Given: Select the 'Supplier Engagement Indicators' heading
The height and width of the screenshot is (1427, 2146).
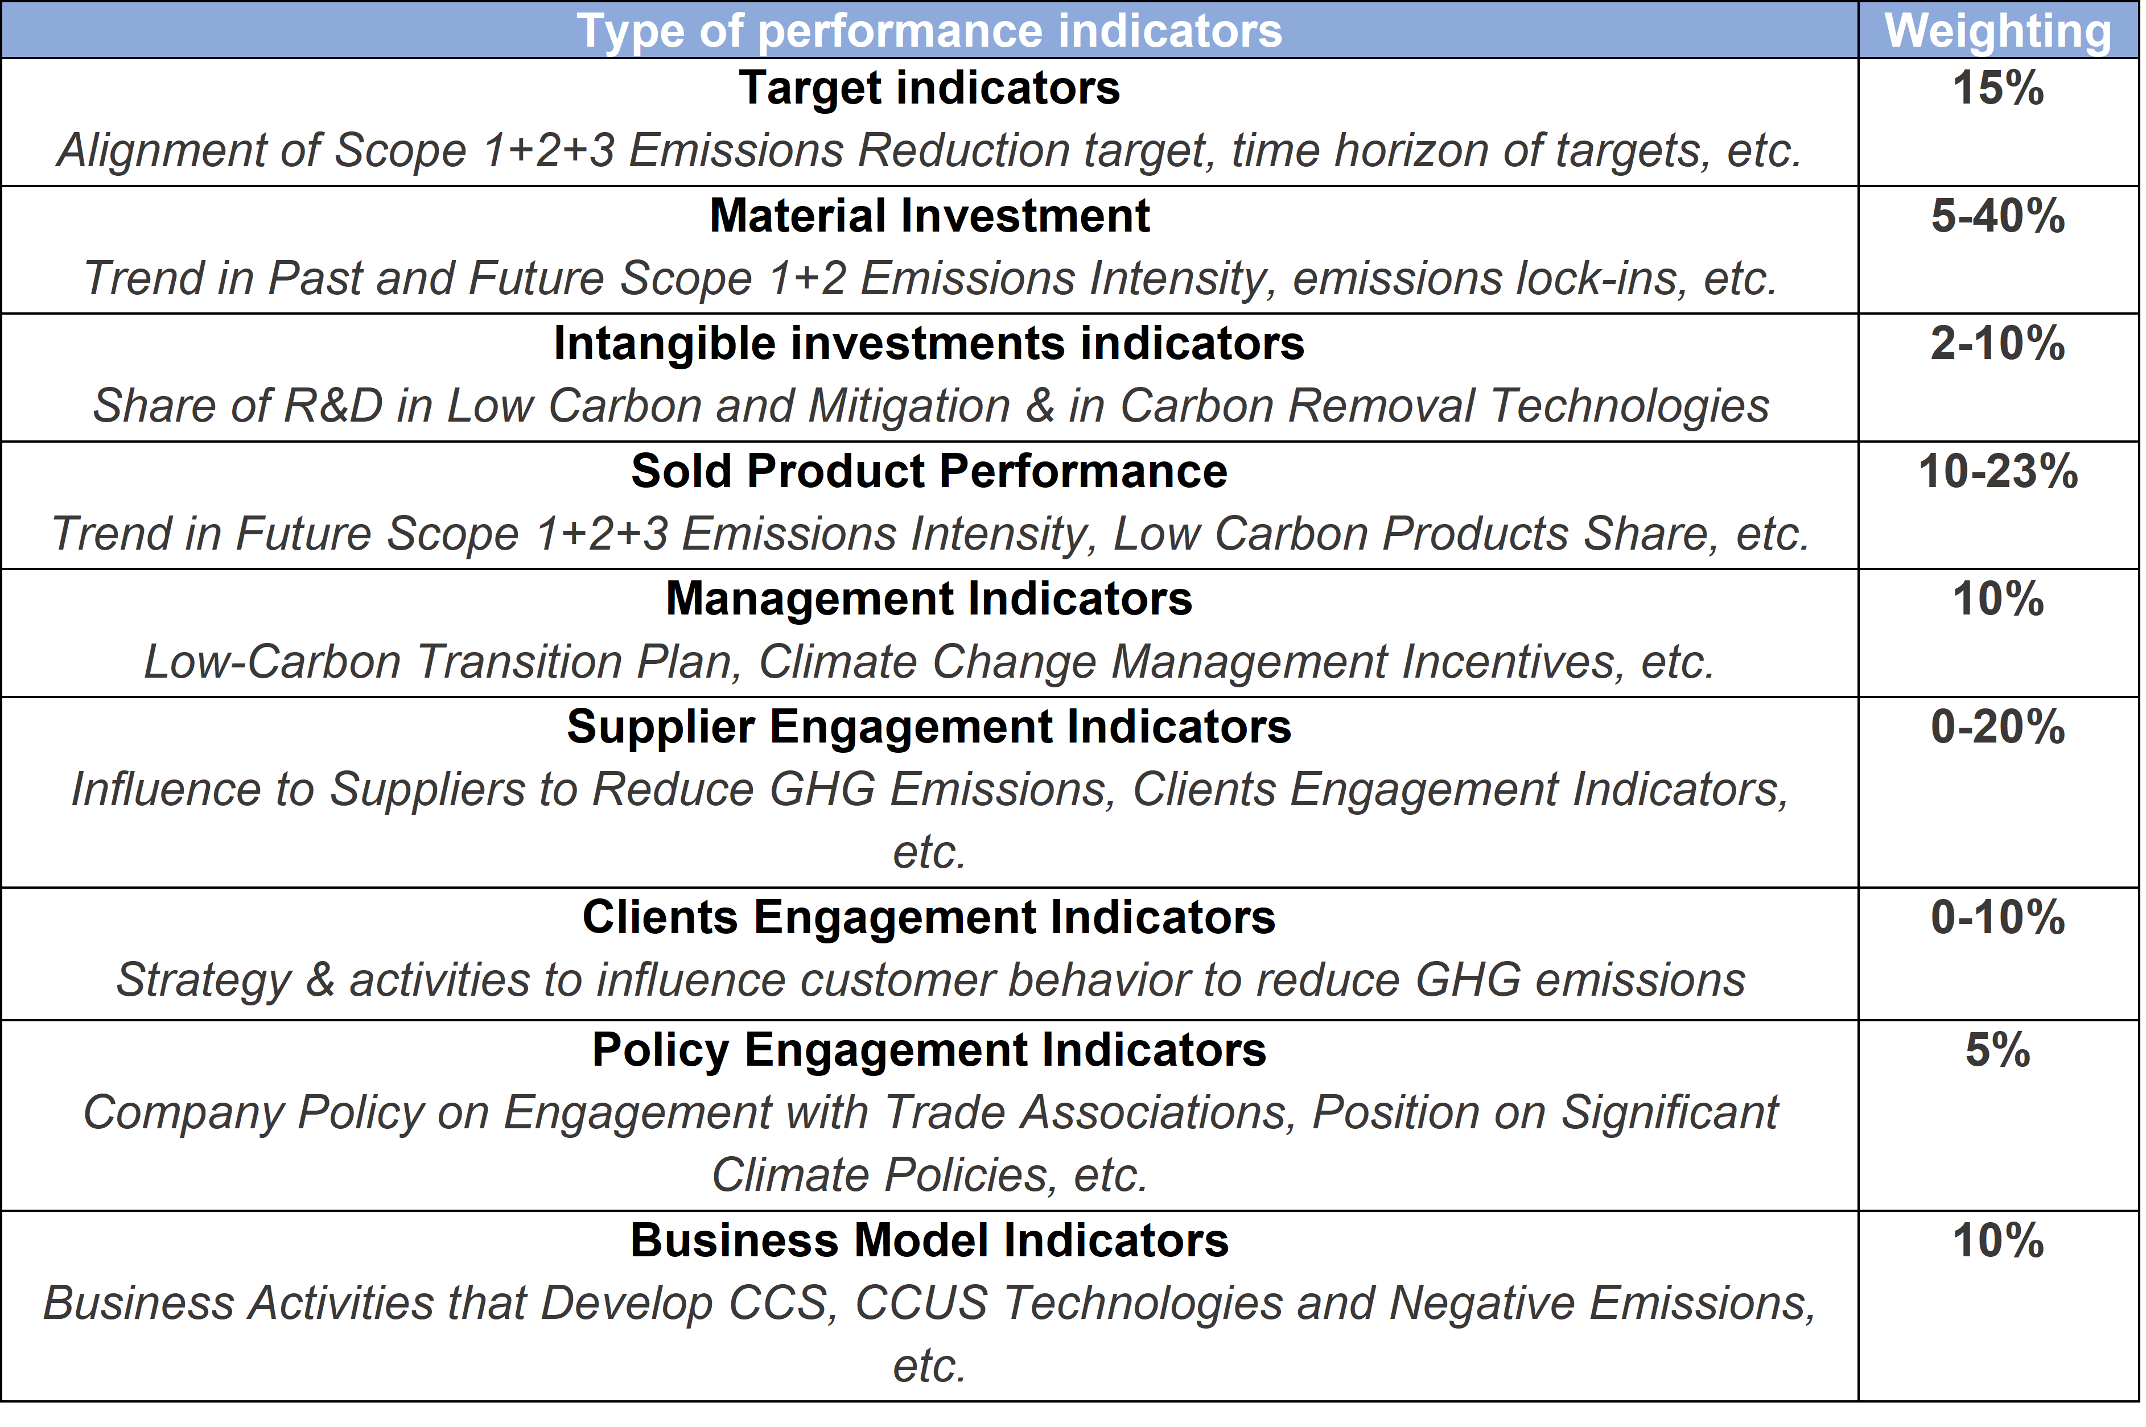Looking at the screenshot, I should pyautogui.click(x=928, y=727).
